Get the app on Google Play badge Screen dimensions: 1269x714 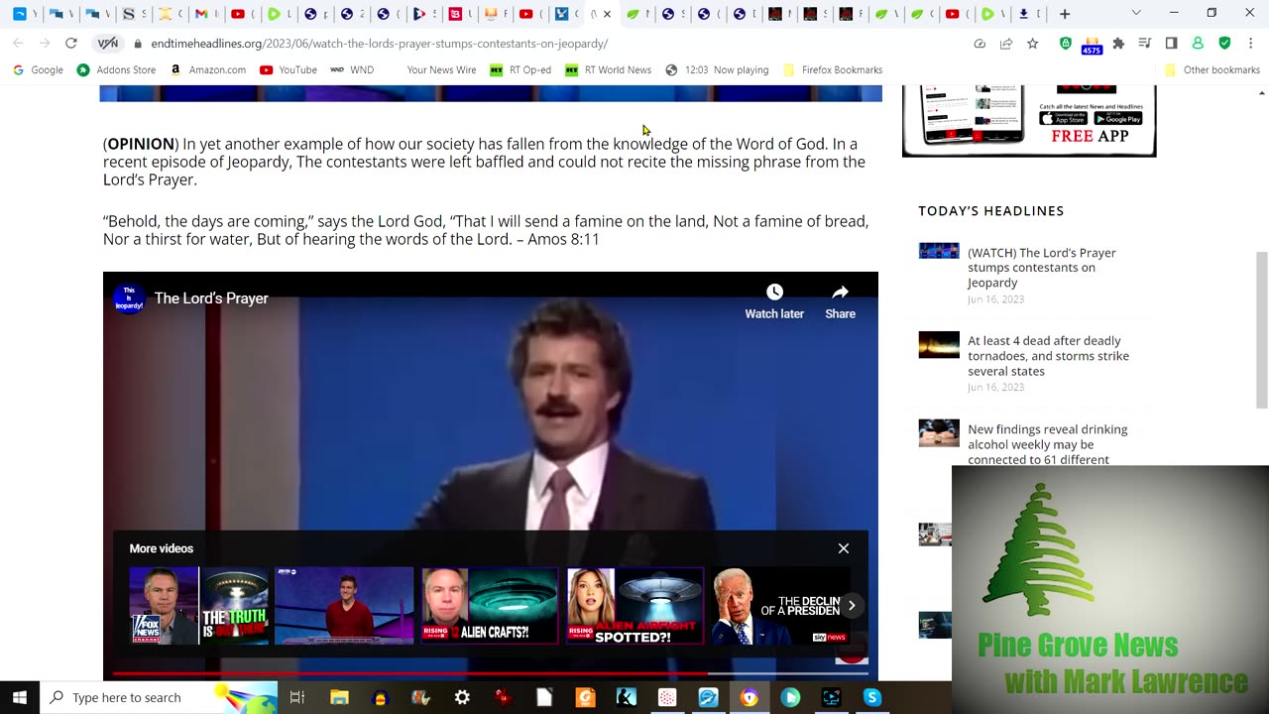1117,119
